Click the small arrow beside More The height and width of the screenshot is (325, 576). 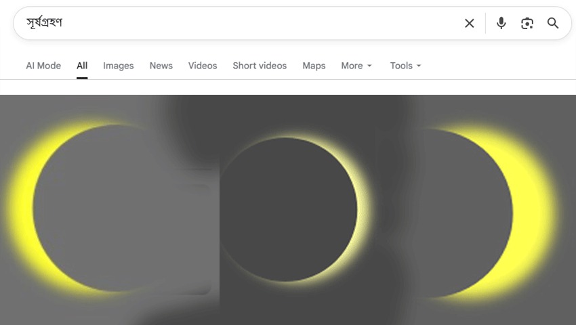tap(369, 66)
